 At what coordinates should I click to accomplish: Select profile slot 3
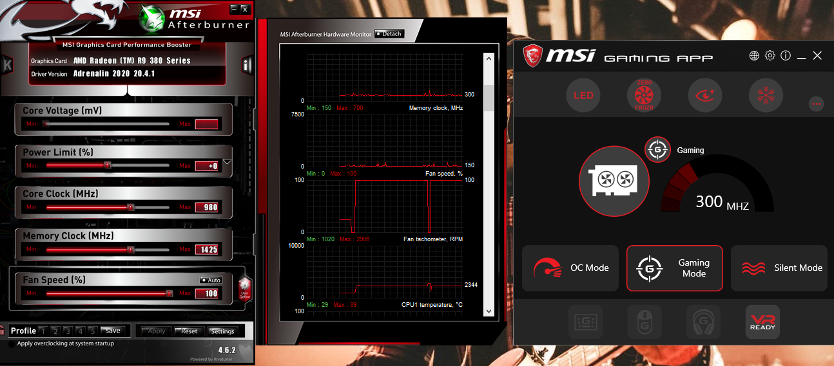68,331
